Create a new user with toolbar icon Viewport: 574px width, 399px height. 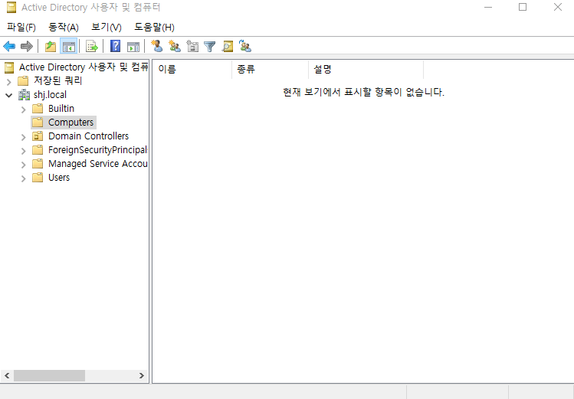click(157, 46)
